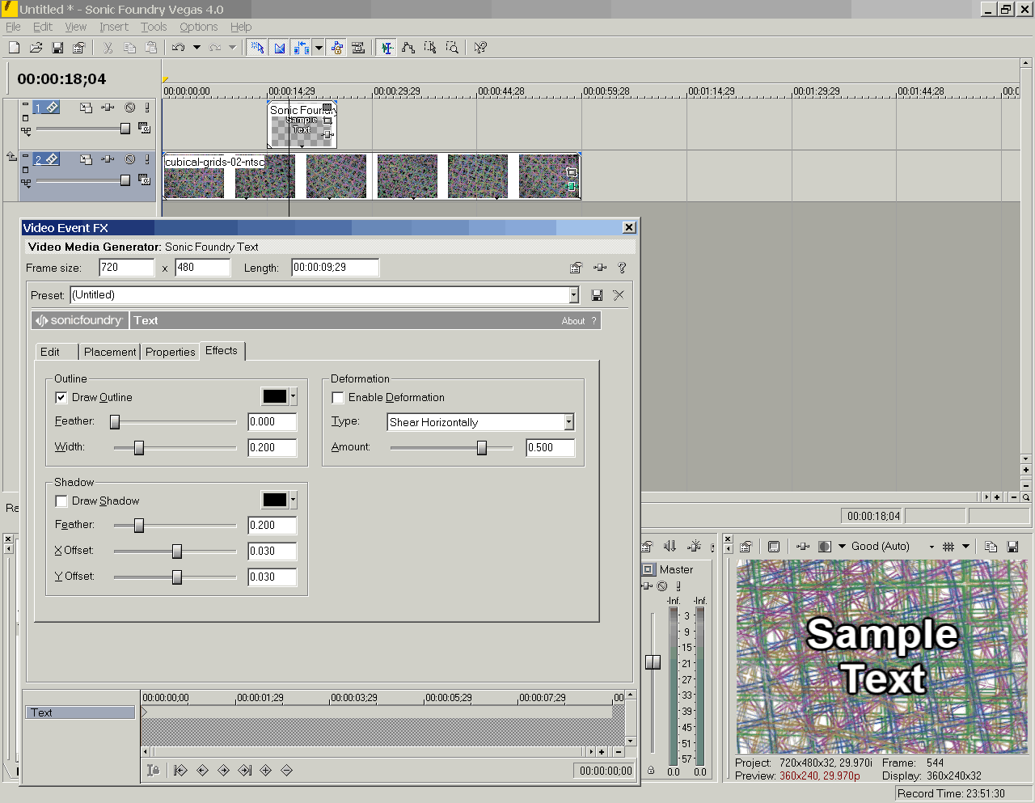Open project properties from the main toolbar

click(x=78, y=48)
